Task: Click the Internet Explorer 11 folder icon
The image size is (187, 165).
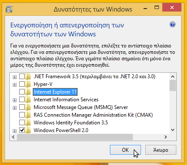Action: (28, 92)
